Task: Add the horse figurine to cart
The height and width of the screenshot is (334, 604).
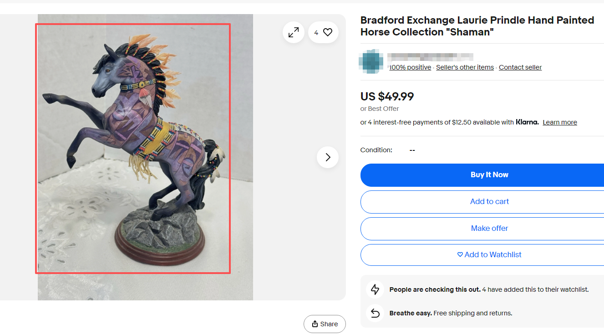Action: (x=489, y=202)
